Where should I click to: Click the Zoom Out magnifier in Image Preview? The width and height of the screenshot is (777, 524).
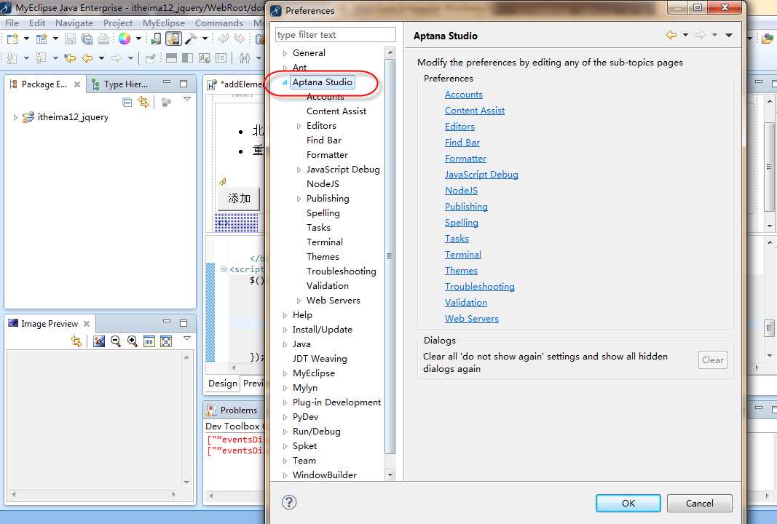tap(116, 341)
